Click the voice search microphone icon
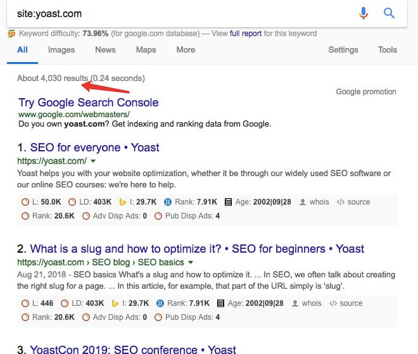418x354 pixels. (364, 13)
